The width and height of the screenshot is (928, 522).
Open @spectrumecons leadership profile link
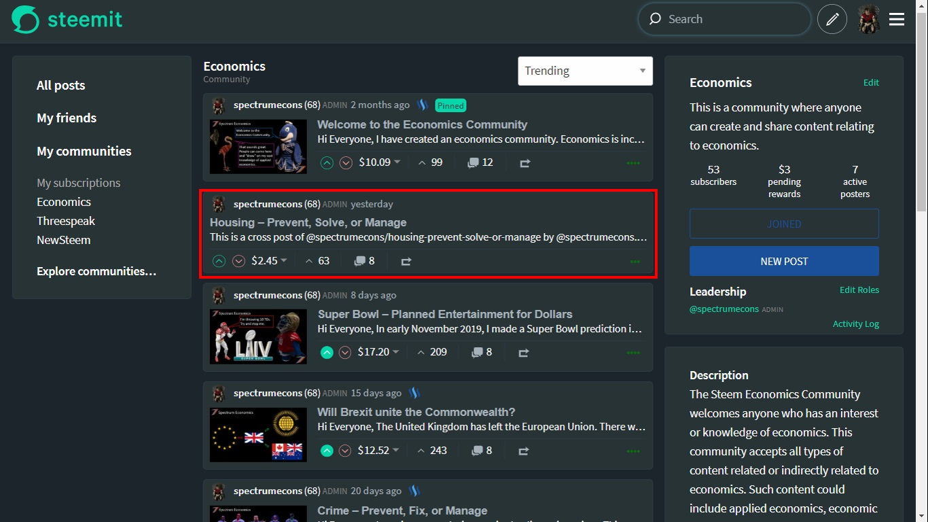pyautogui.click(x=724, y=309)
